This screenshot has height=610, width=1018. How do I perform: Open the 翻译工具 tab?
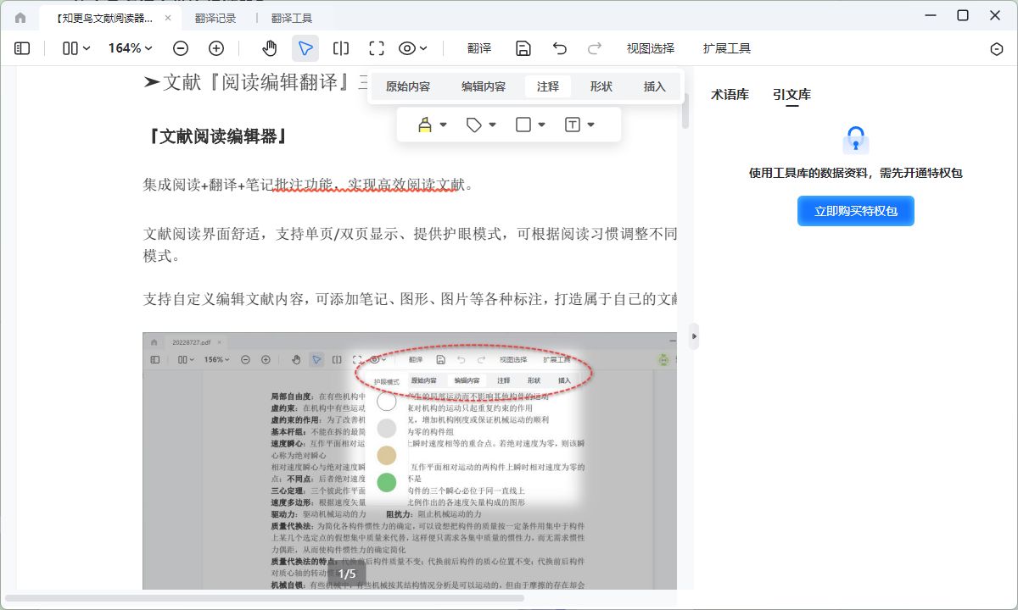tap(292, 18)
